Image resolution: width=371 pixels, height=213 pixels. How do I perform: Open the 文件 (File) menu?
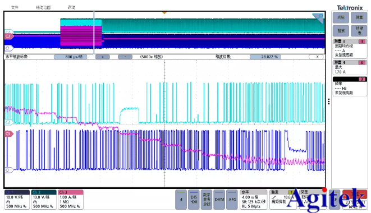[15, 7]
